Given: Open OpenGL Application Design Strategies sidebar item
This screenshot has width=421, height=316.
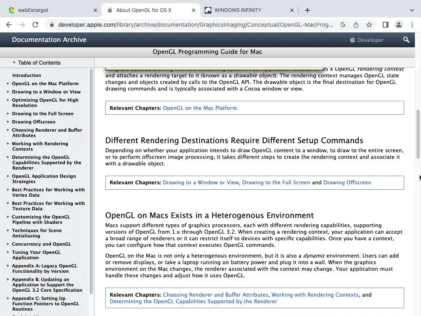Looking at the screenshot, I should (x=44, y=179).
